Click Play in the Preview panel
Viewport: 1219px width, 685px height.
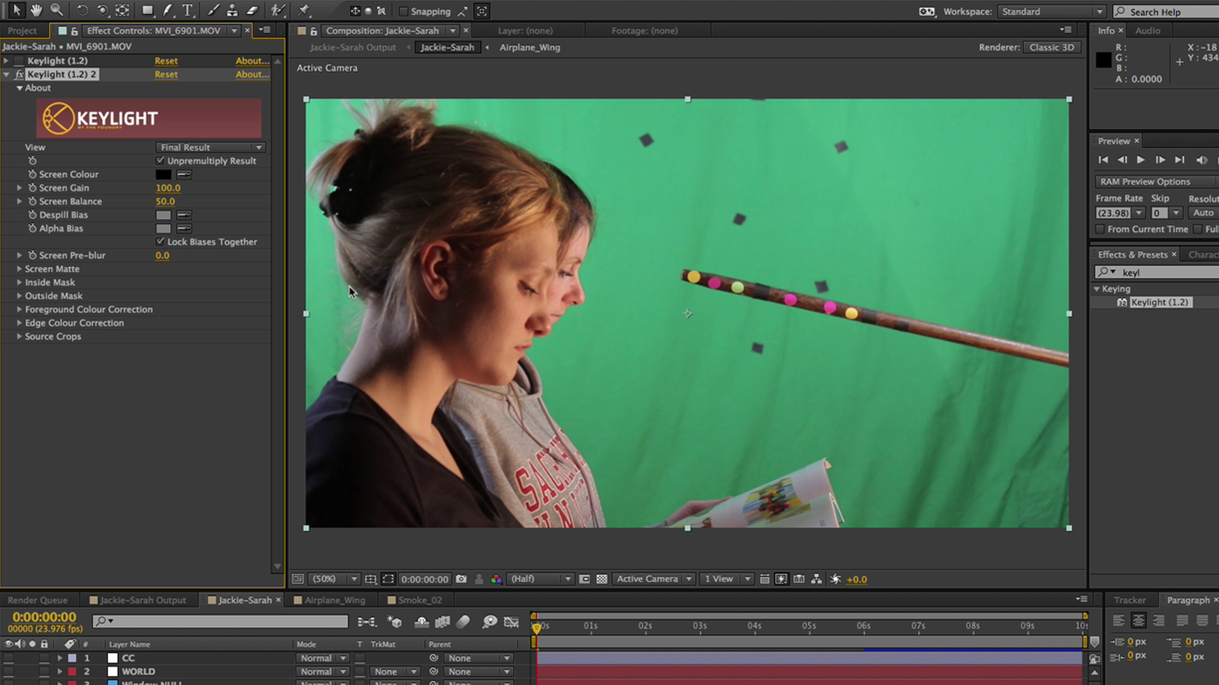(1141, 160)
